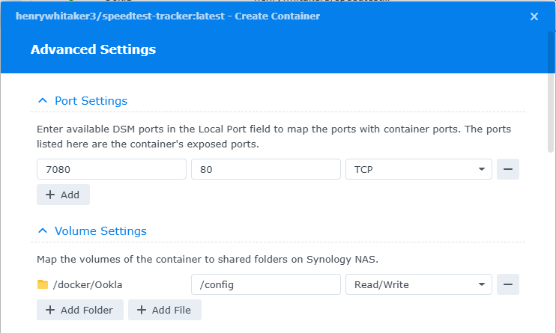
Task: Collapse the Volume Settings section chevron
Action: click(43, 231)
